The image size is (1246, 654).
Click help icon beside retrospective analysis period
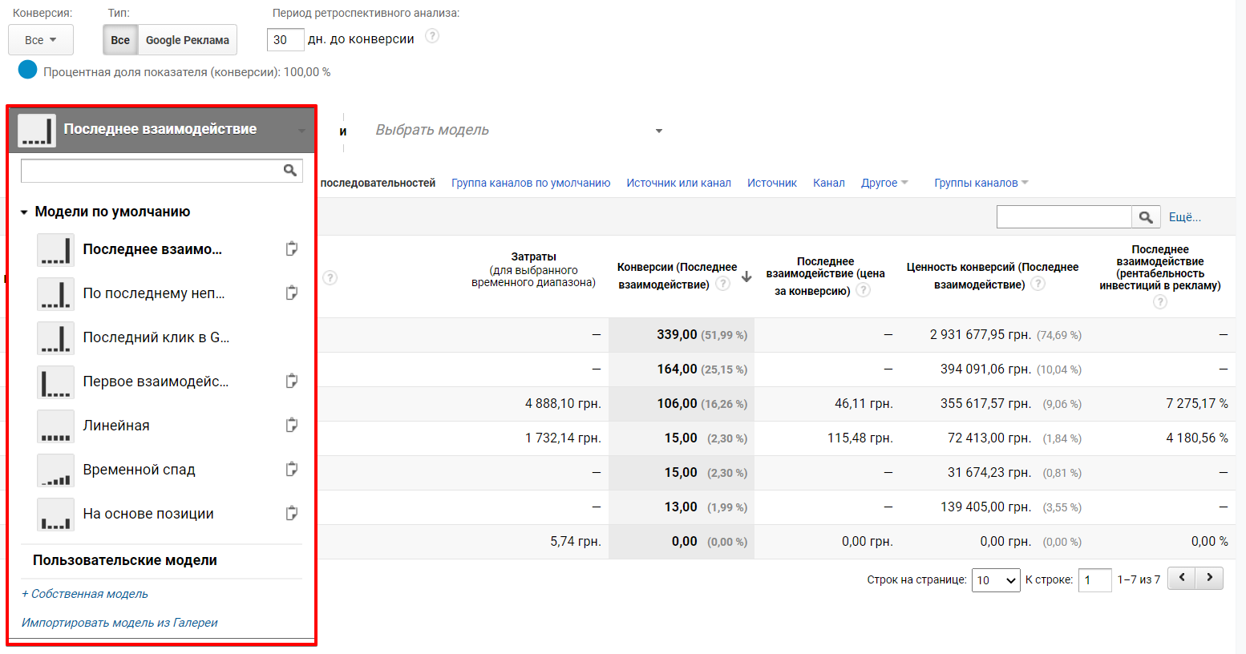tap(432, 36)
